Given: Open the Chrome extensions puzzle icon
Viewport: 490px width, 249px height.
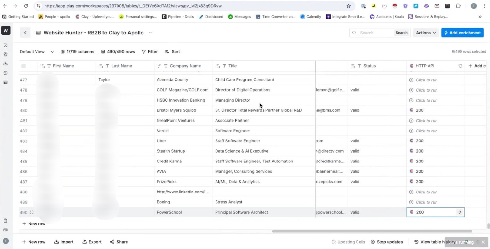Looking at the screenshot, I should [458, 6].
